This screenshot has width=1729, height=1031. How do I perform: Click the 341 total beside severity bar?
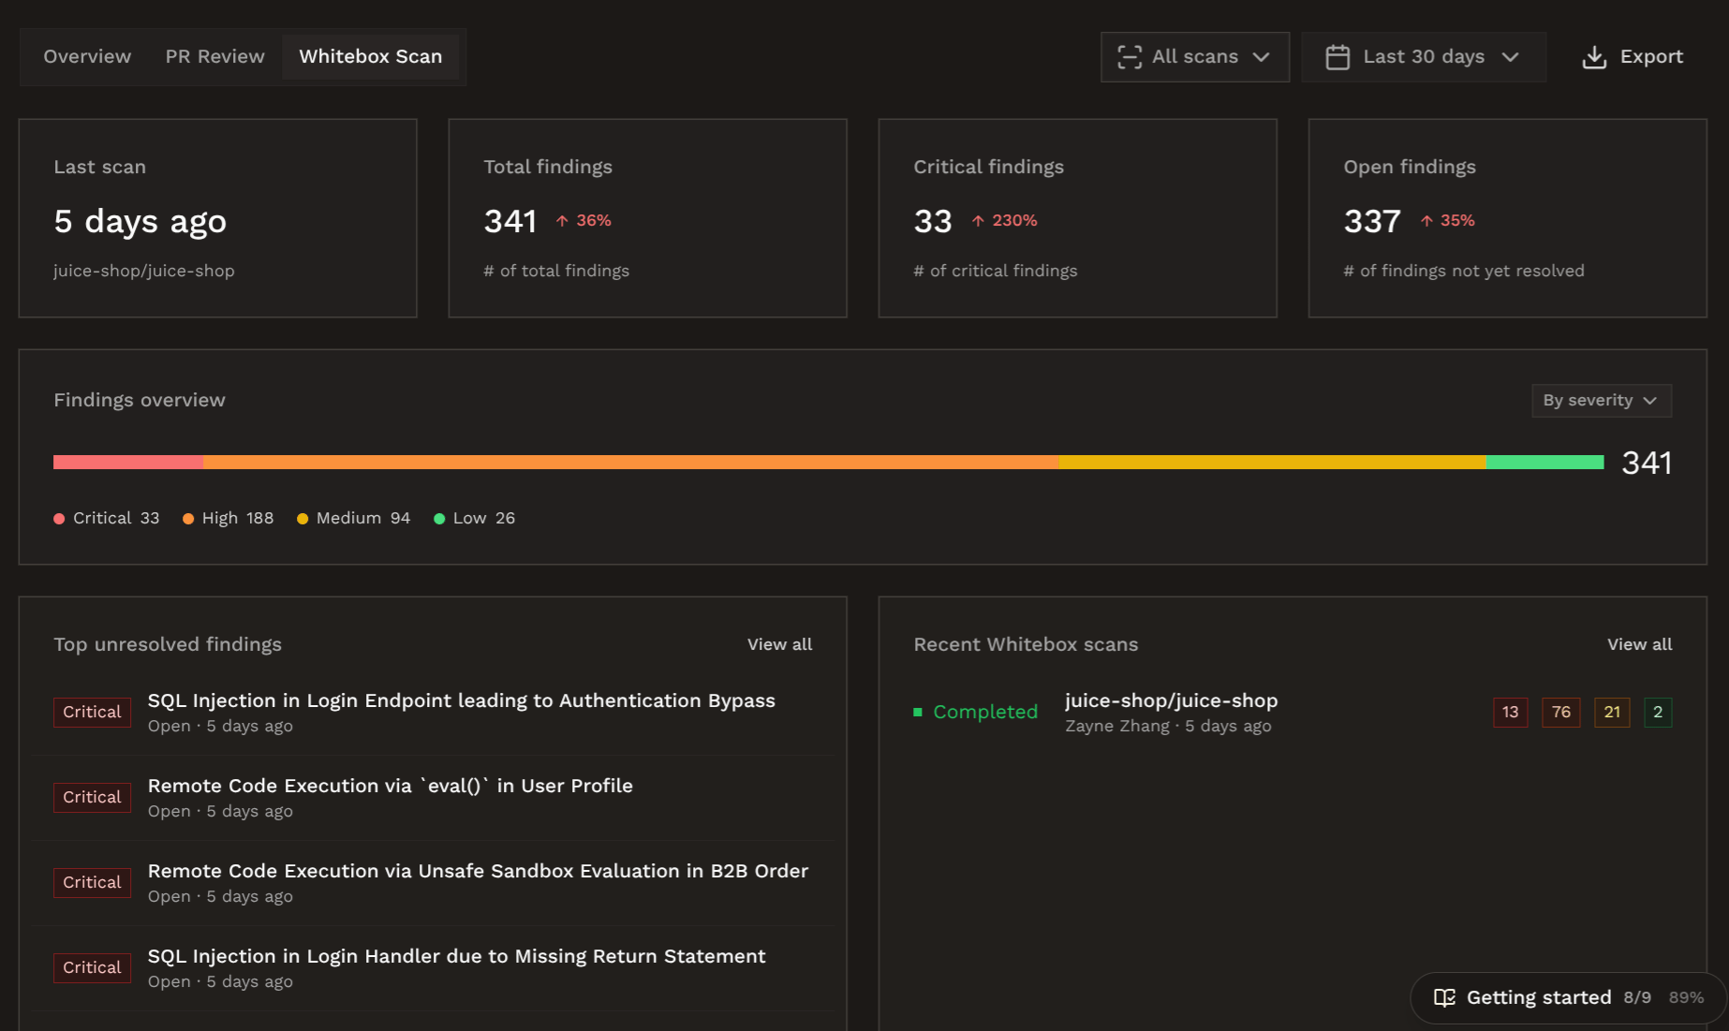pyautogui.click(x=1647, y=463)
